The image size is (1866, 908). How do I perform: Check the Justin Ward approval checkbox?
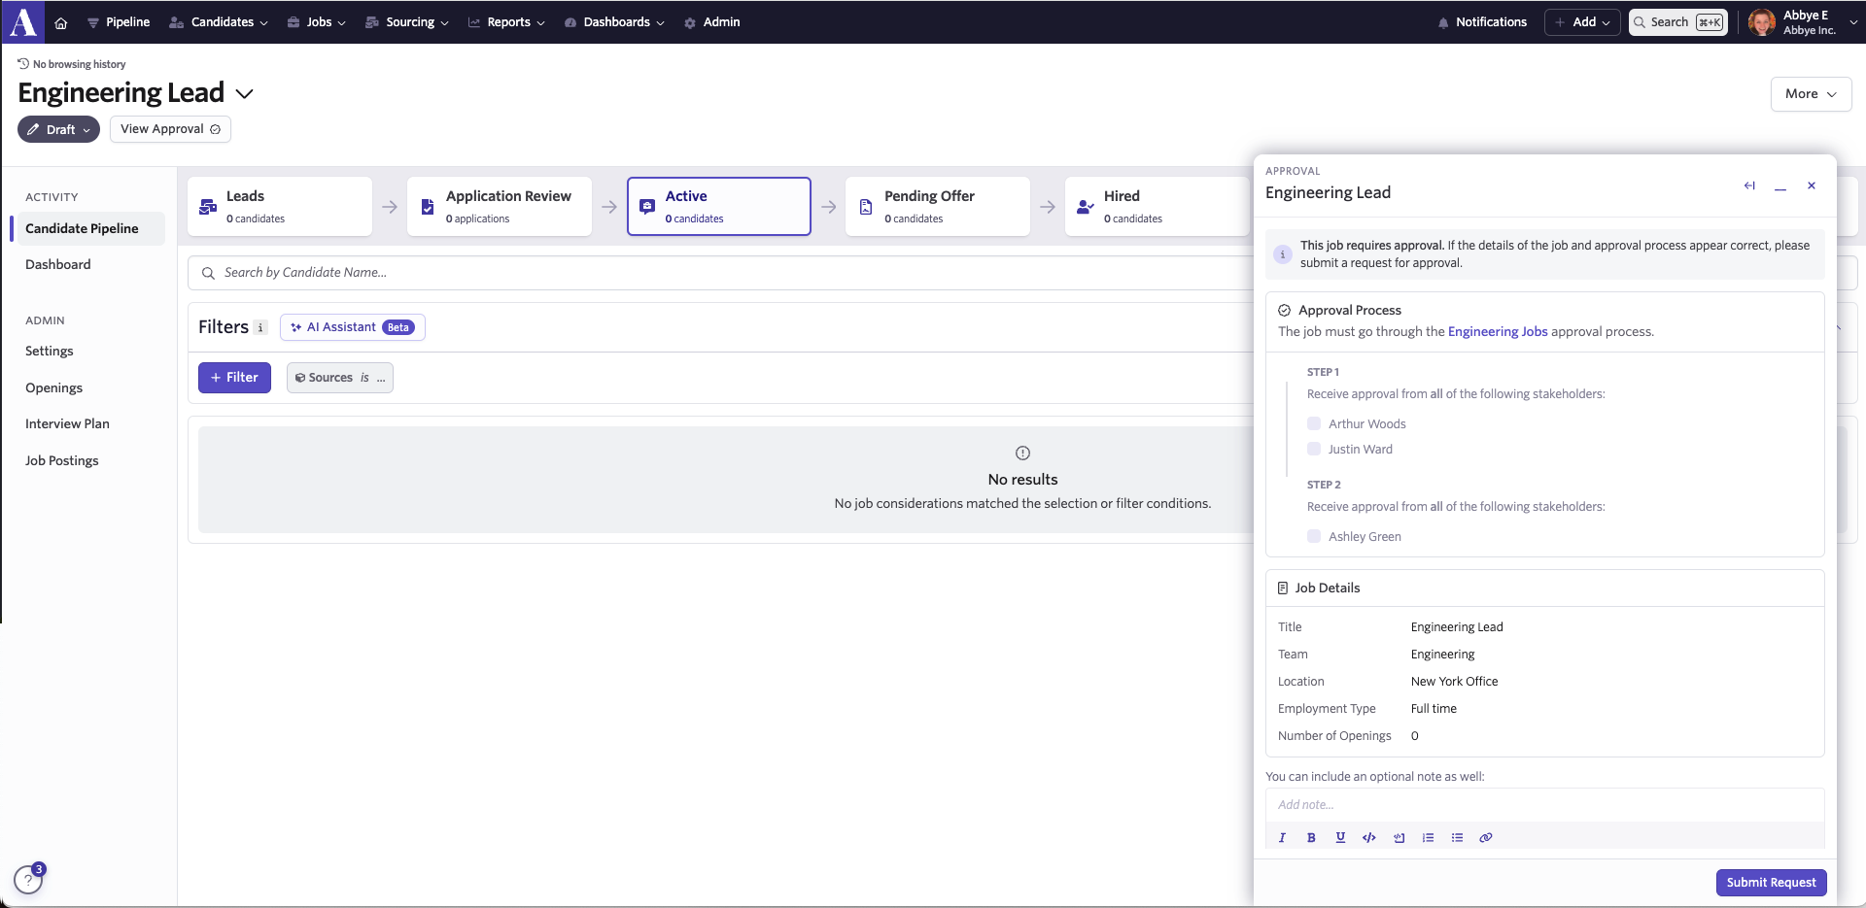pos(1314,449)
